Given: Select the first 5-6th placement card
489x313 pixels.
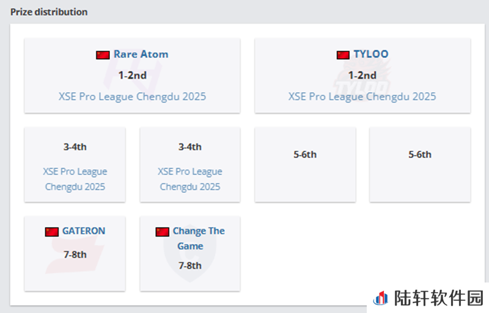Looking at the screenshot, I should pos(305,165).
